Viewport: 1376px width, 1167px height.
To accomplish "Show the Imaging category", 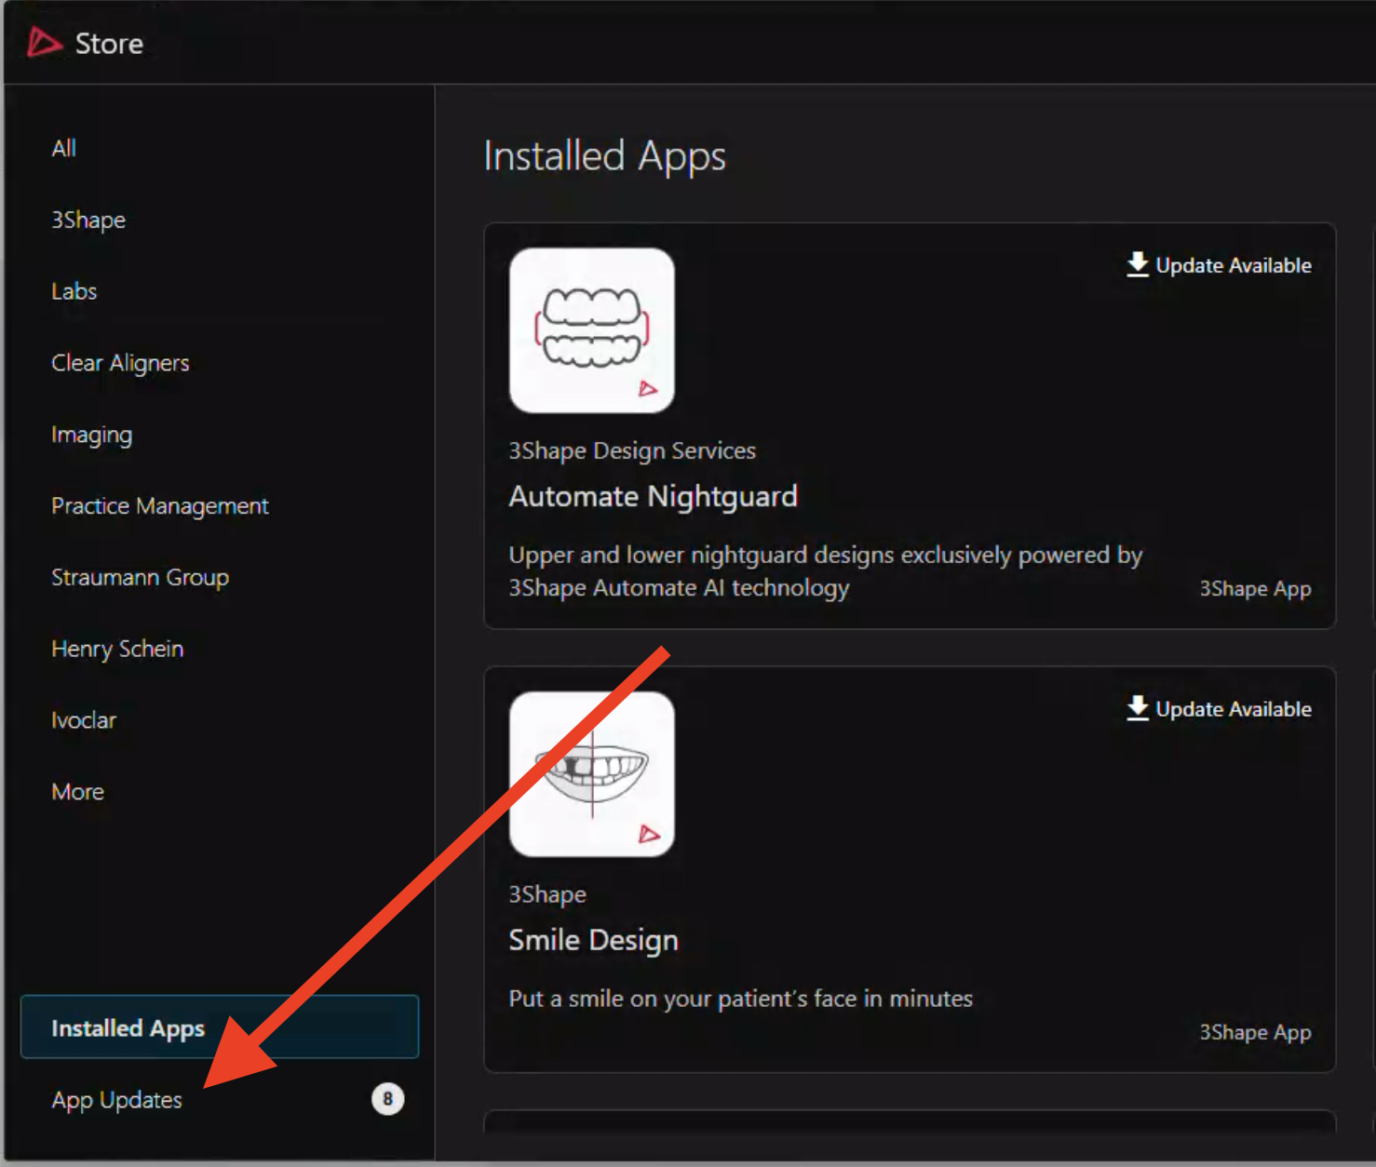I will [x=92, y=435].
